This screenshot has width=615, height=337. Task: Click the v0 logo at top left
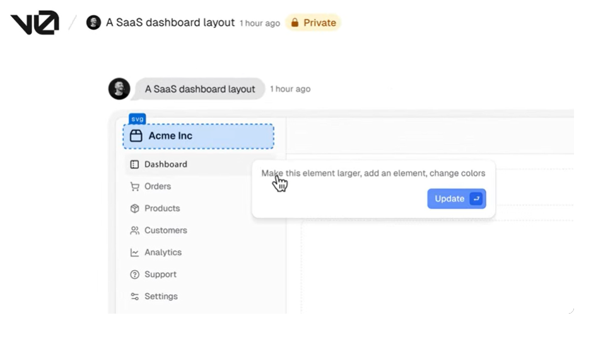[x=35, y=22]
